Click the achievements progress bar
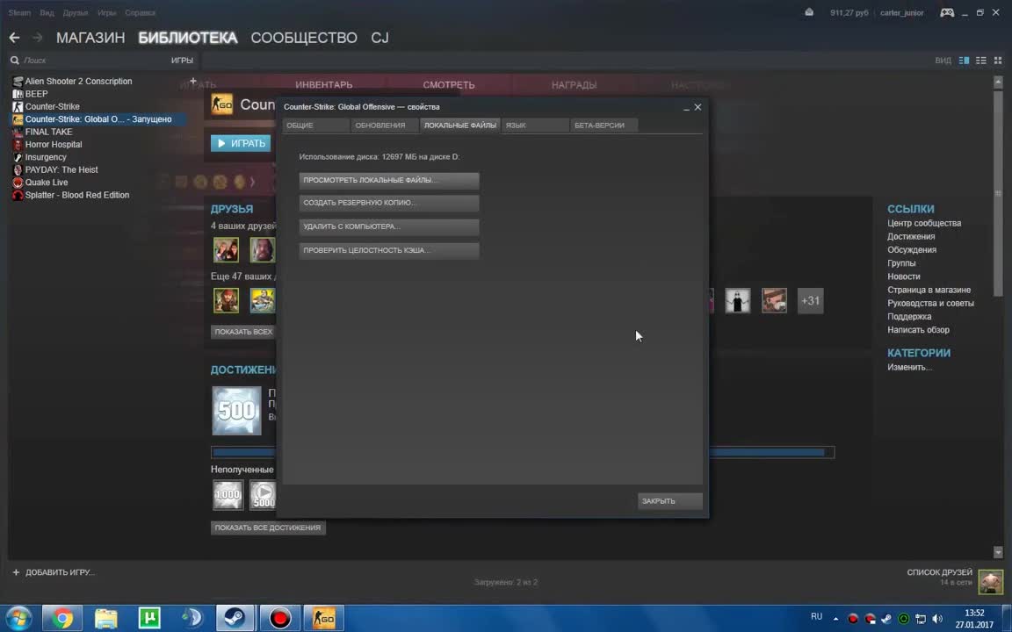1012x632 pixels. click(x=769, y=453)
